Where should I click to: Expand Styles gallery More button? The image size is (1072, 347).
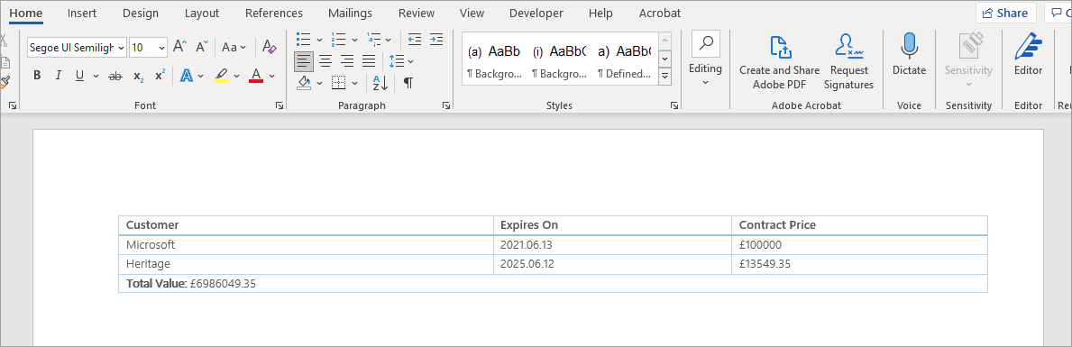pos(664,77)
